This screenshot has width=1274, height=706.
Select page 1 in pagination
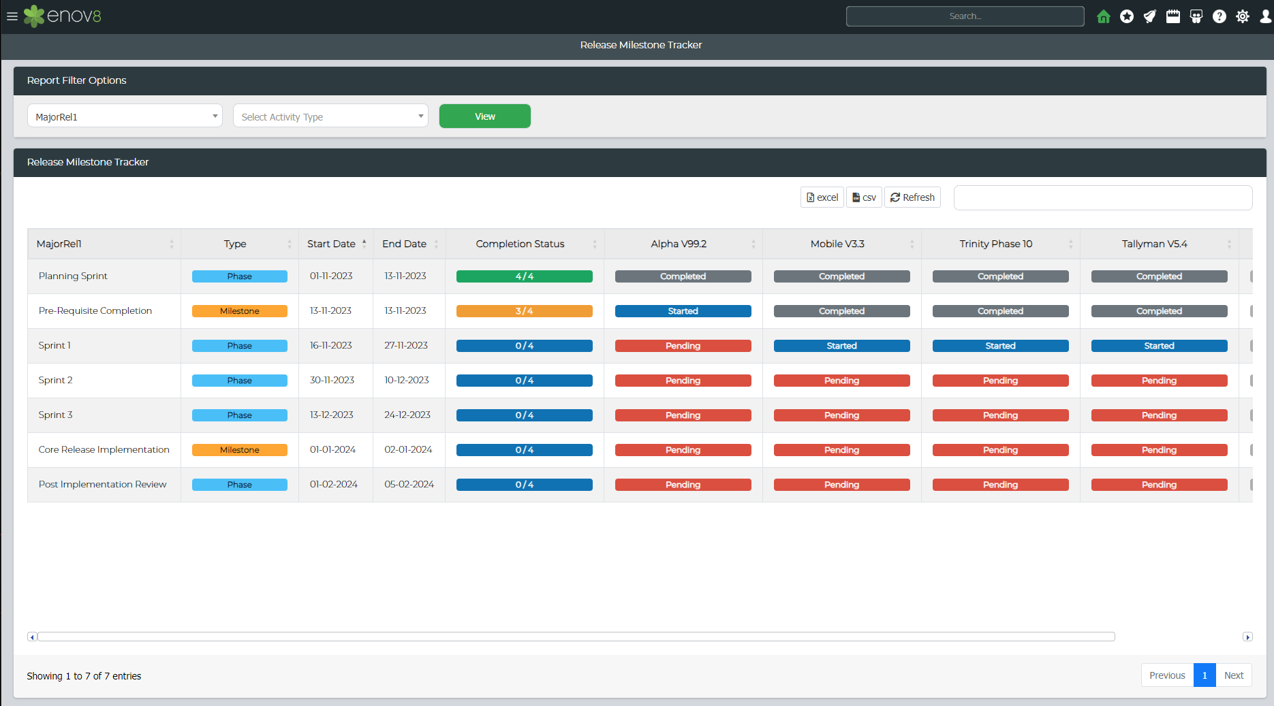[x=1205, y=675]
